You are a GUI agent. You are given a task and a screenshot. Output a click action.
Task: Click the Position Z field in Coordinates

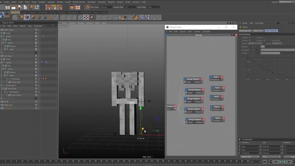tap(250, 153)
